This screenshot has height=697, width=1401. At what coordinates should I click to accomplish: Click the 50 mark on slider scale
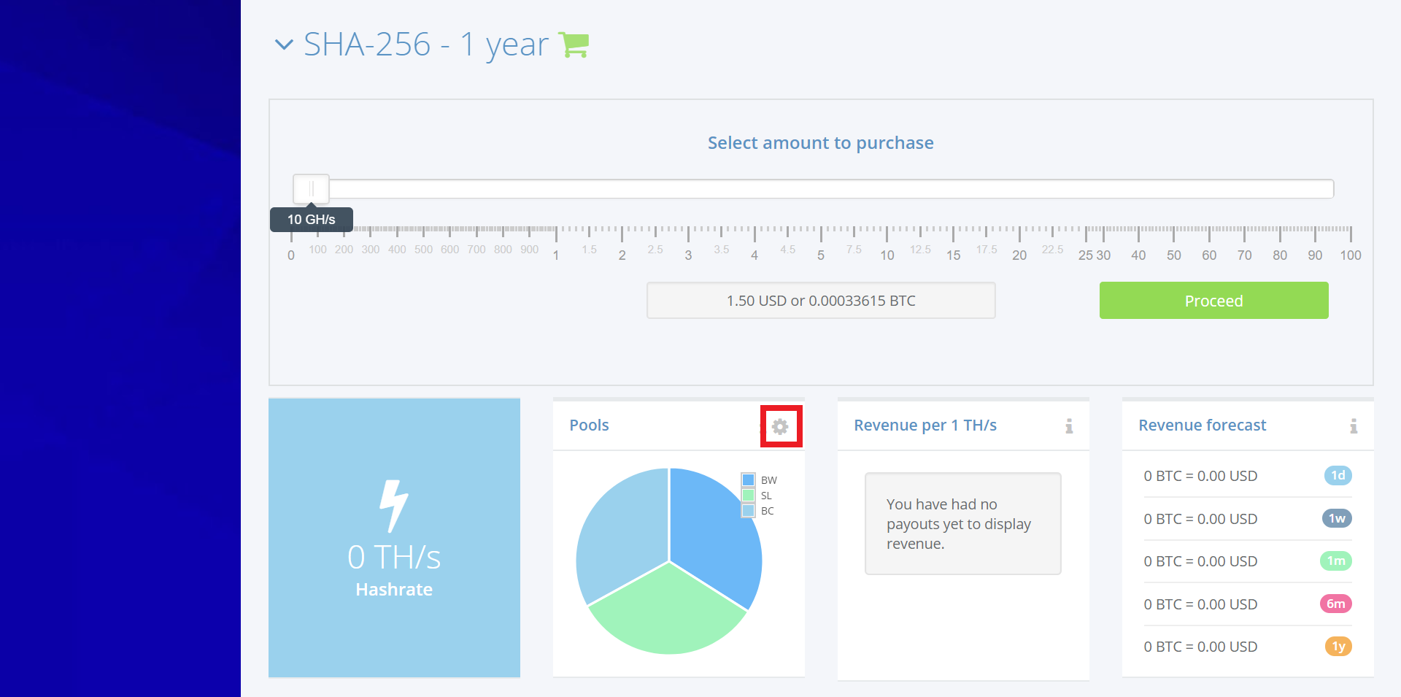tap(1173, 255)
